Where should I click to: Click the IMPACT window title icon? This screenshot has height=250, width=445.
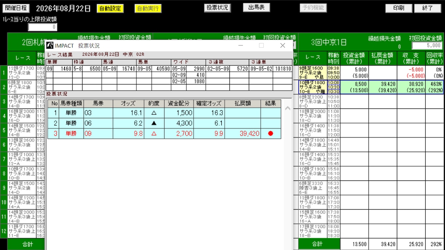(50, 45)
